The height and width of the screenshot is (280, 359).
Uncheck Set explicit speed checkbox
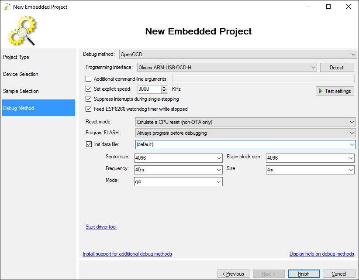point(88,89)
